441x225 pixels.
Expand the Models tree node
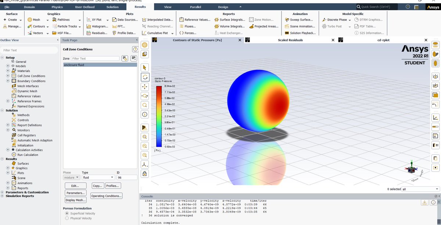[8, 66]
